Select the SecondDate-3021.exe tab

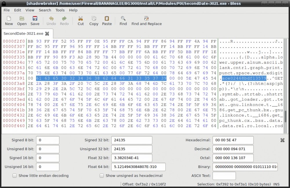(23, 33)
